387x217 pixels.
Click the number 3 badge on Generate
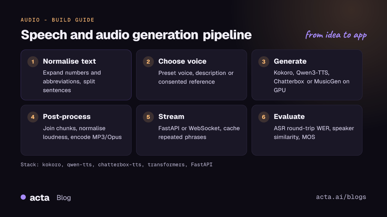click(x=264, y=61)
